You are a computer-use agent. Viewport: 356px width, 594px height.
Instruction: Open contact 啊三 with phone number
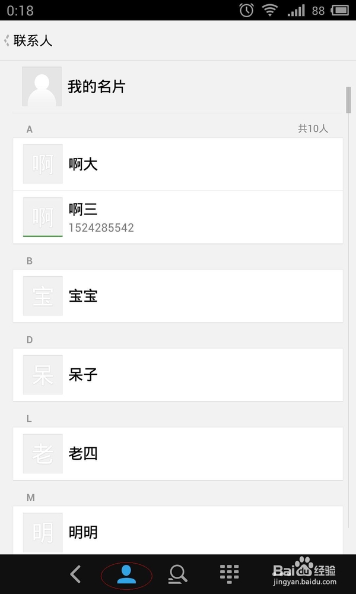point(178,217)
